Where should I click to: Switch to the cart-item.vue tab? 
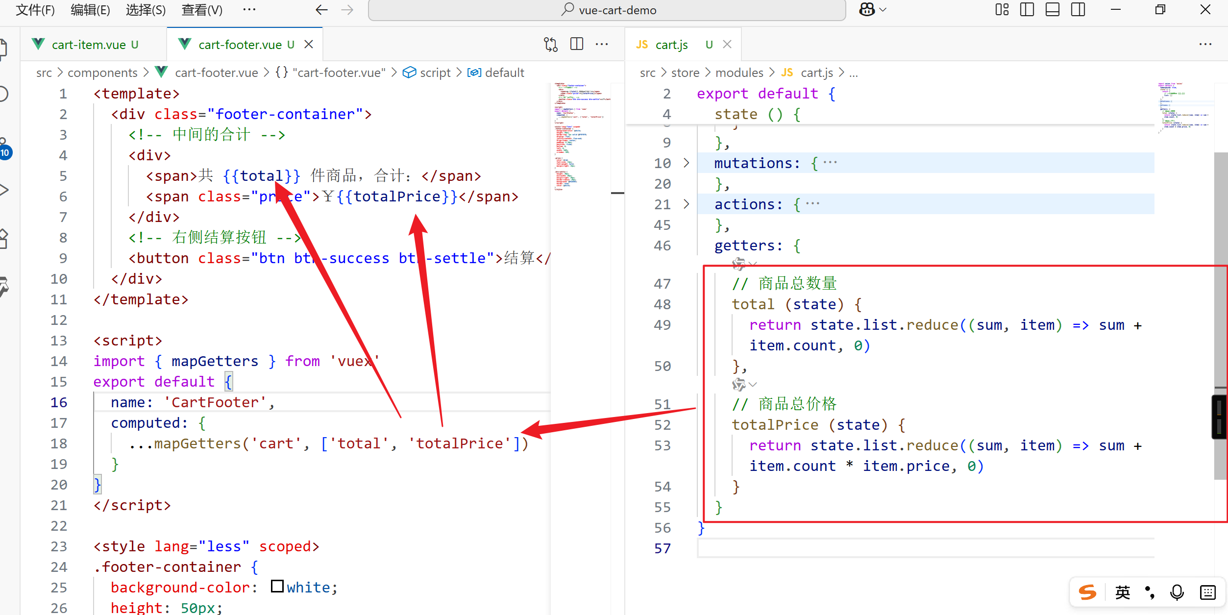[89, 45]
